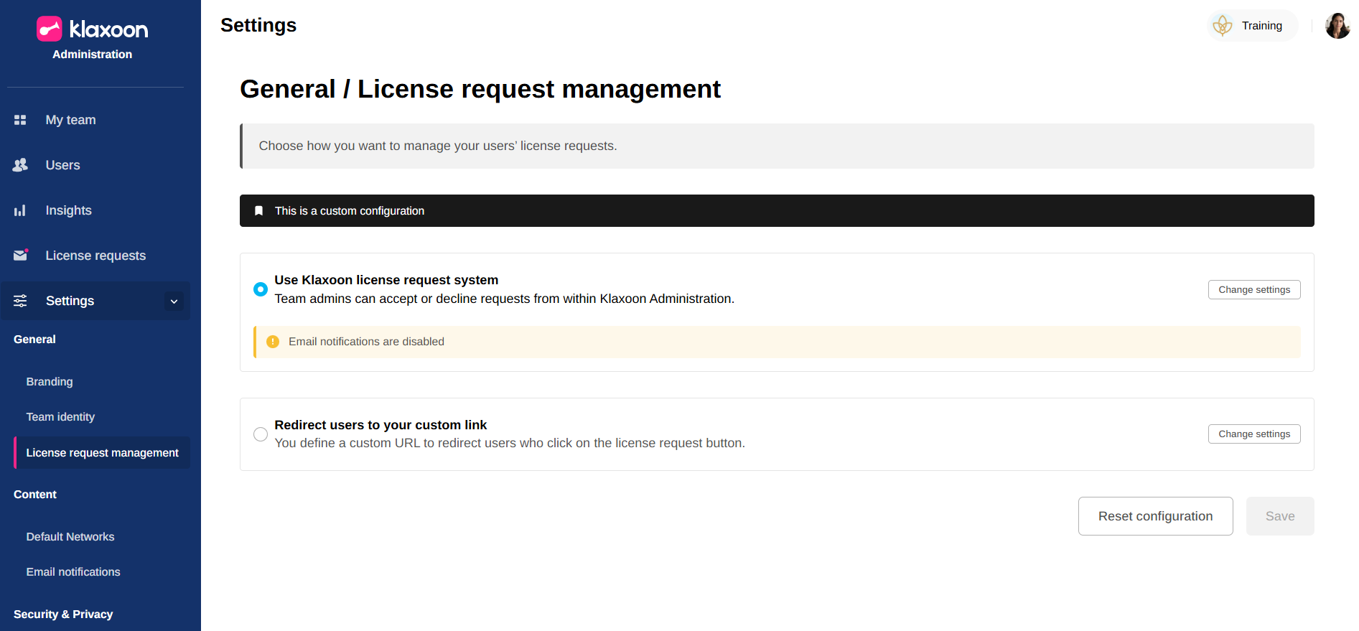Go to Team identity settings

point(60,417)
